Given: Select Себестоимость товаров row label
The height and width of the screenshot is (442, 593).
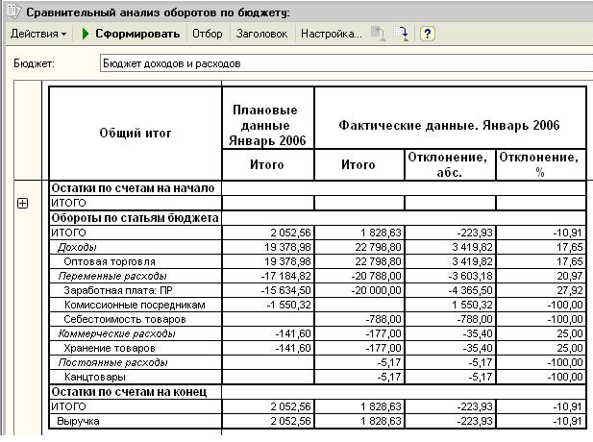Looking at the screenshot, I should (125, 319).
